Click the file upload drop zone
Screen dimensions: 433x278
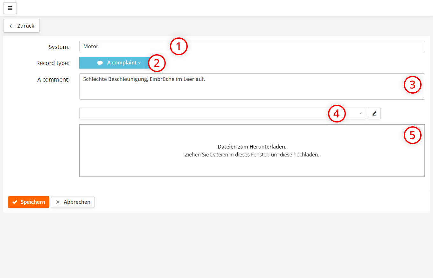pos(252,151)
